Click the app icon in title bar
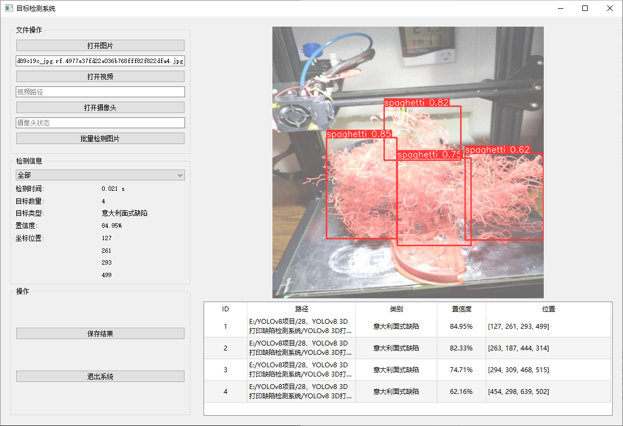The height and width of the screenshot is (426, 623). click(x=9, y=8)
